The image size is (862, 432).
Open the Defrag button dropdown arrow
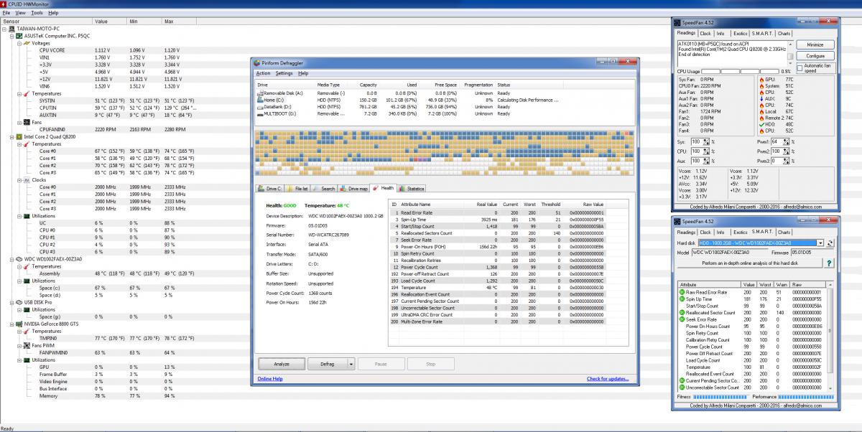[x=350, y=364]
